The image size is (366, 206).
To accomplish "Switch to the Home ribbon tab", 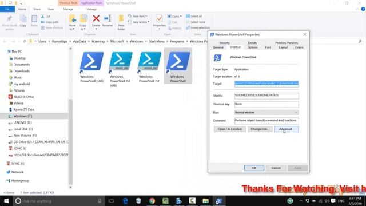I will (x=22, y=9).
